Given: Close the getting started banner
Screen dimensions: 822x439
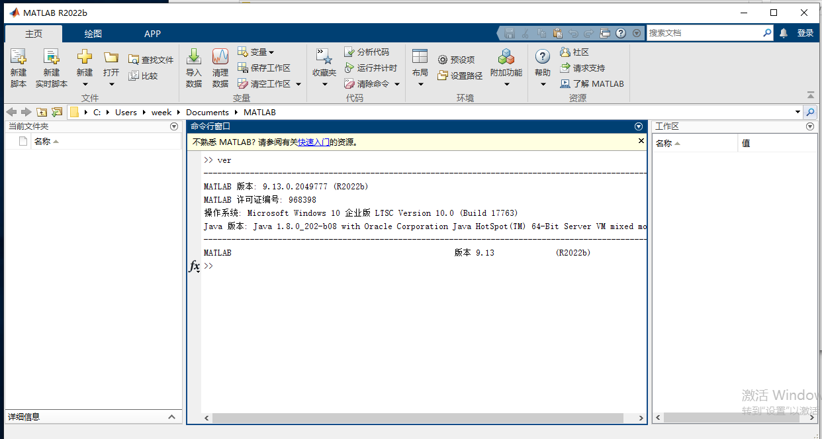Looking at the screenshot, I should coord(641,141).
